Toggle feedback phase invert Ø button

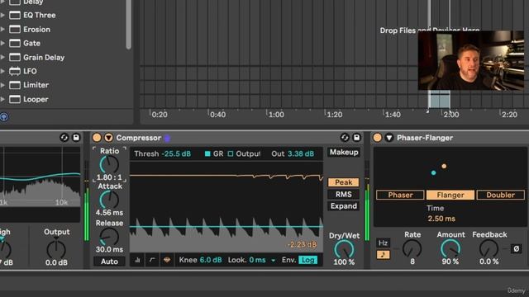pyautogui.click(x=516, y=249)
